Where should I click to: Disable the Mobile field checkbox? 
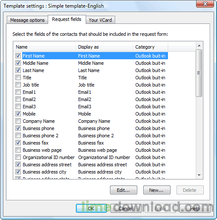click(18, 114)
